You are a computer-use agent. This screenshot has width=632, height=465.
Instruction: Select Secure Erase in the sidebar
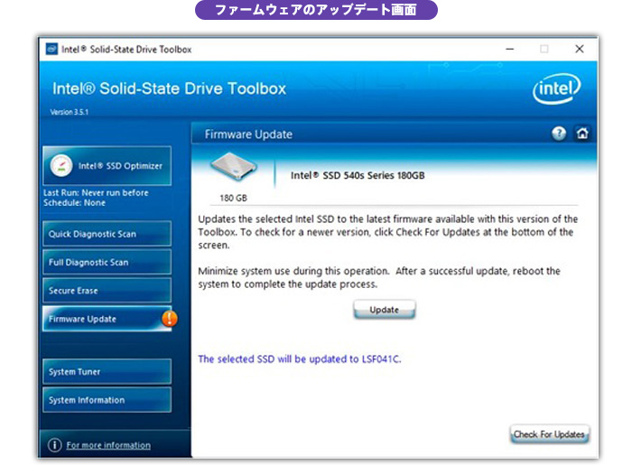107,291
